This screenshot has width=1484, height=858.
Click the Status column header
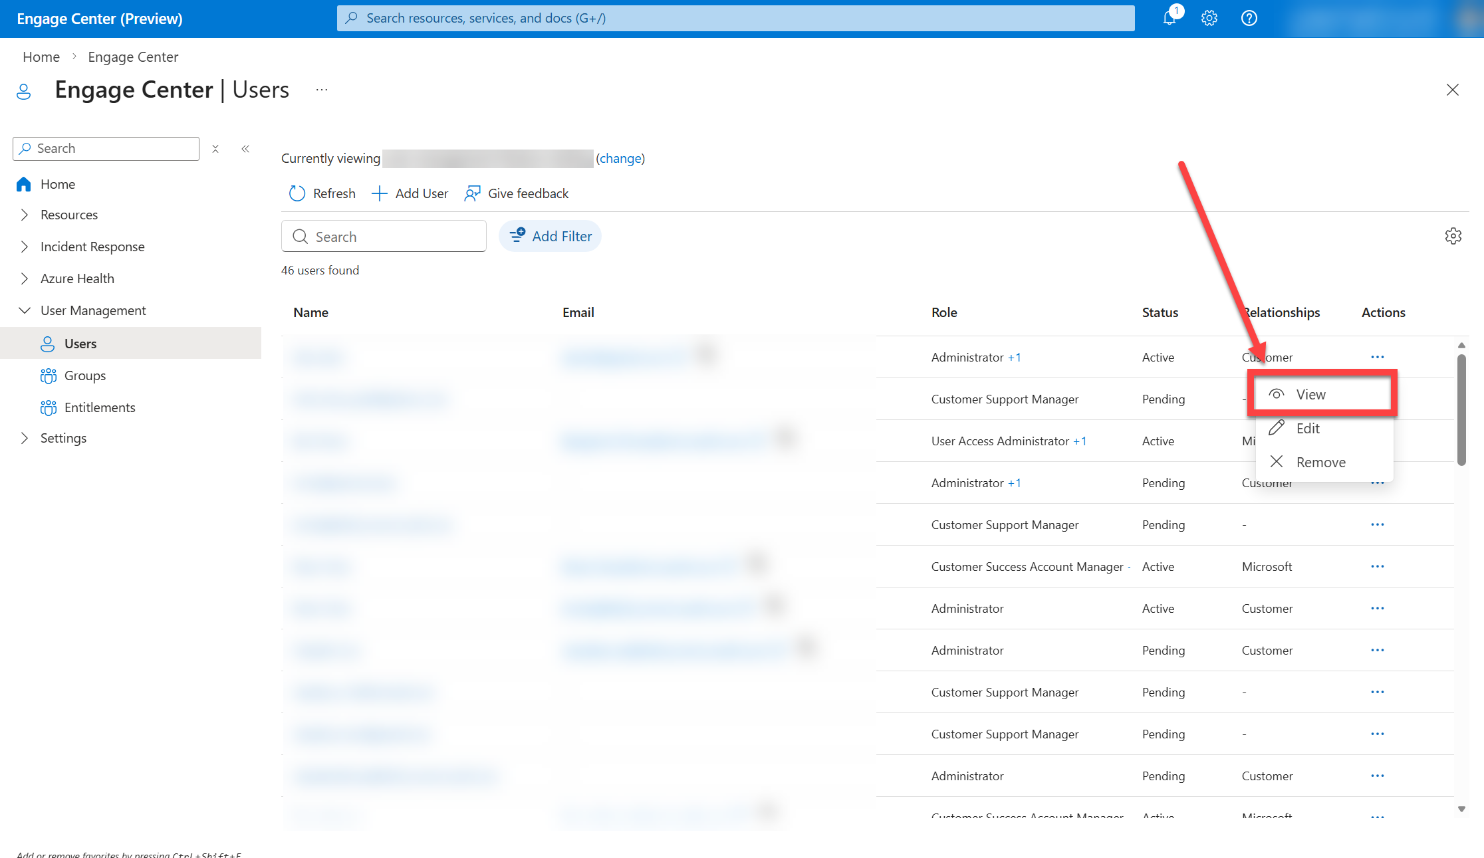[x=1160, y=312]
